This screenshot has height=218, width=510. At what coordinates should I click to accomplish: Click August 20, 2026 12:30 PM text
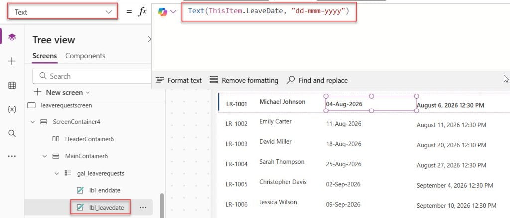coord(451,145)
